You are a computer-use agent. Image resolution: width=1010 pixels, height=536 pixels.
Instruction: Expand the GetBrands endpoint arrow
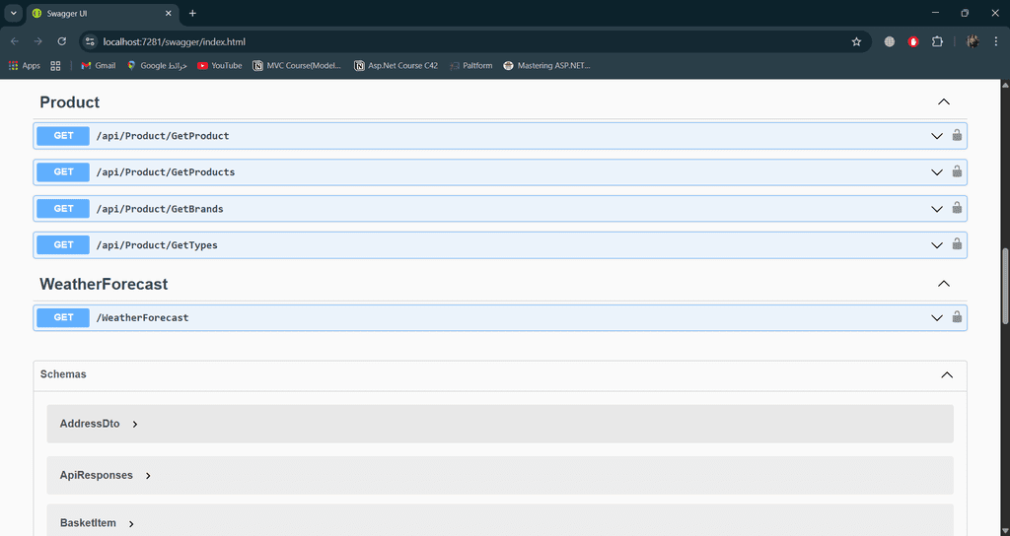[x=937, y=209]
